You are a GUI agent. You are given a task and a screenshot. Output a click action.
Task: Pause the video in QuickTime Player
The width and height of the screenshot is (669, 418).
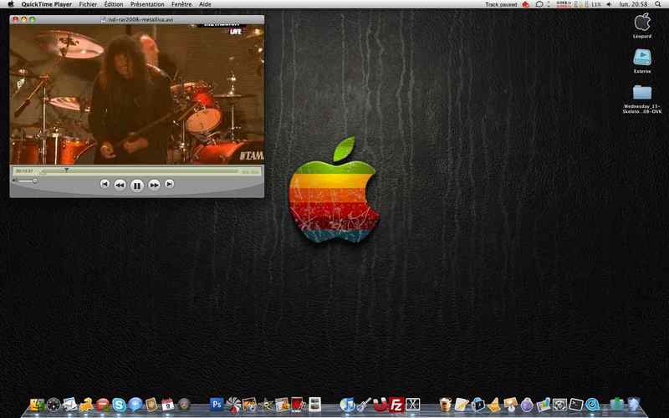pyautogui.click(x=137, y=186)
